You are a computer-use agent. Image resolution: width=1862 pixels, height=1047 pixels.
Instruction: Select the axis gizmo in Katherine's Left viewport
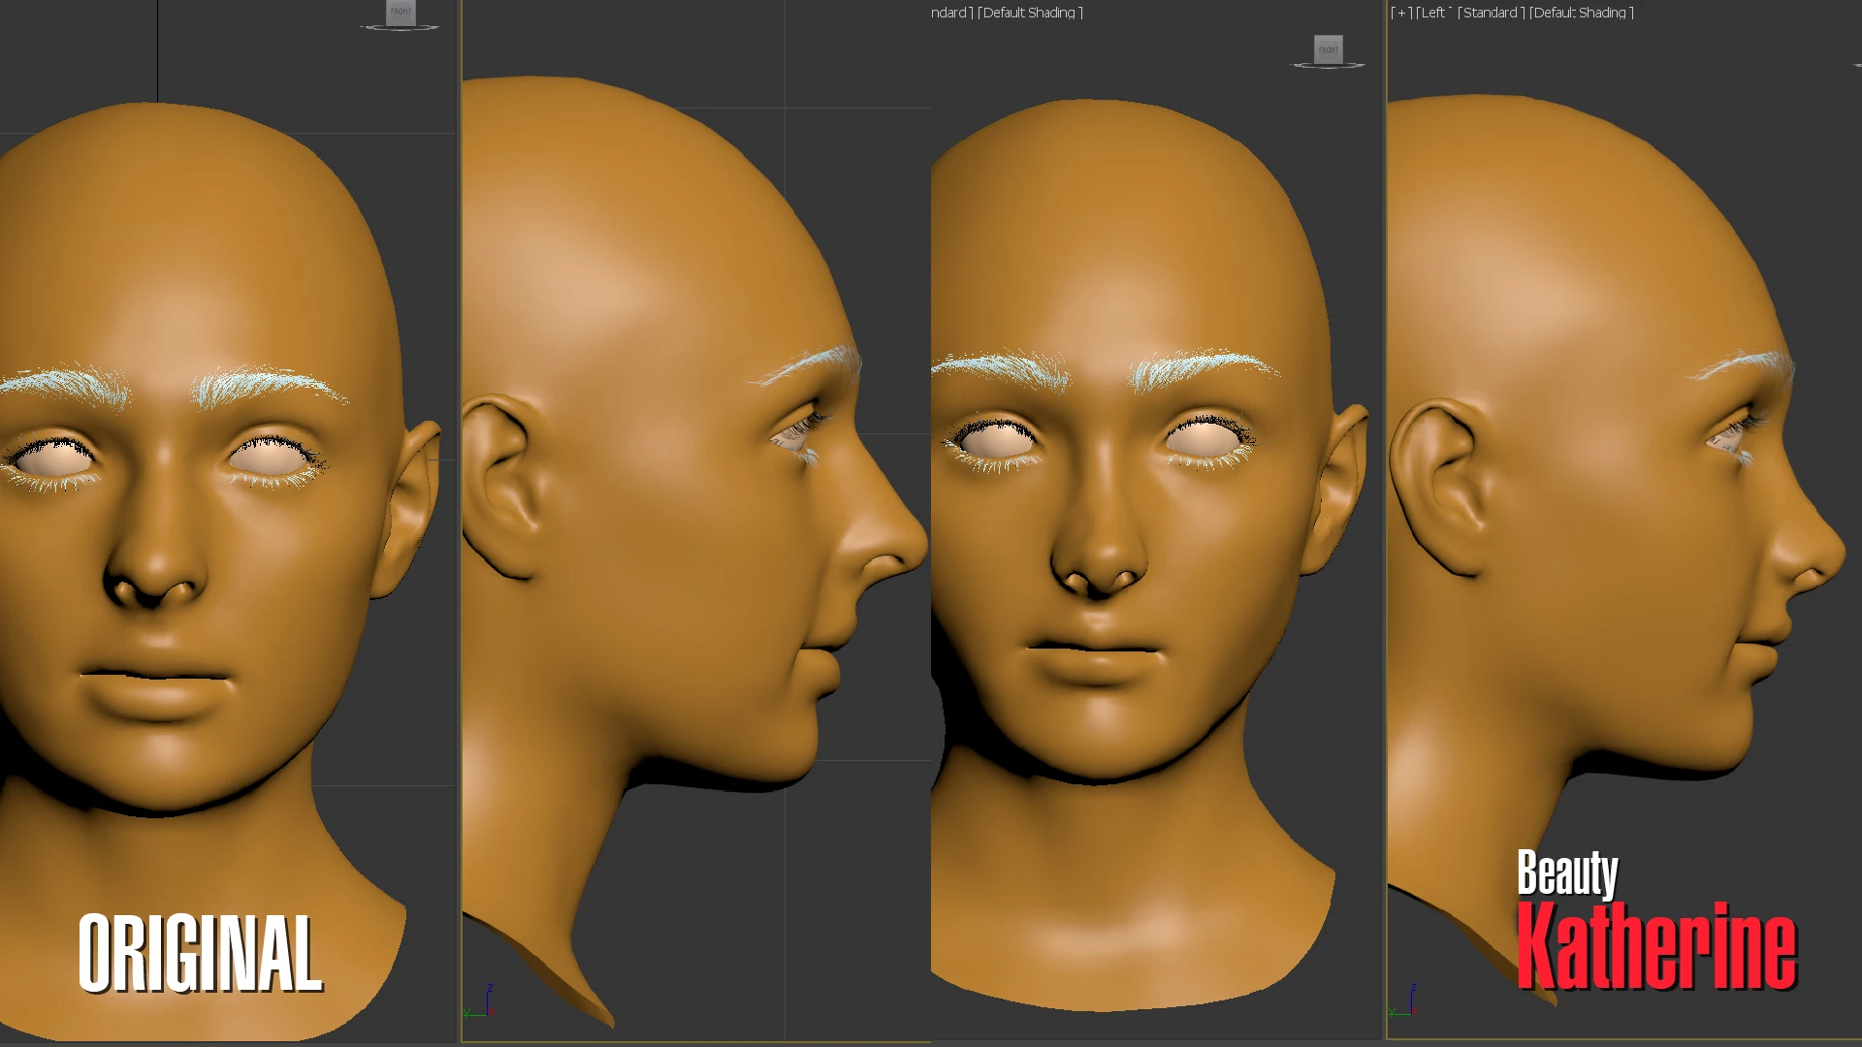click(x=1403, y=1001)
